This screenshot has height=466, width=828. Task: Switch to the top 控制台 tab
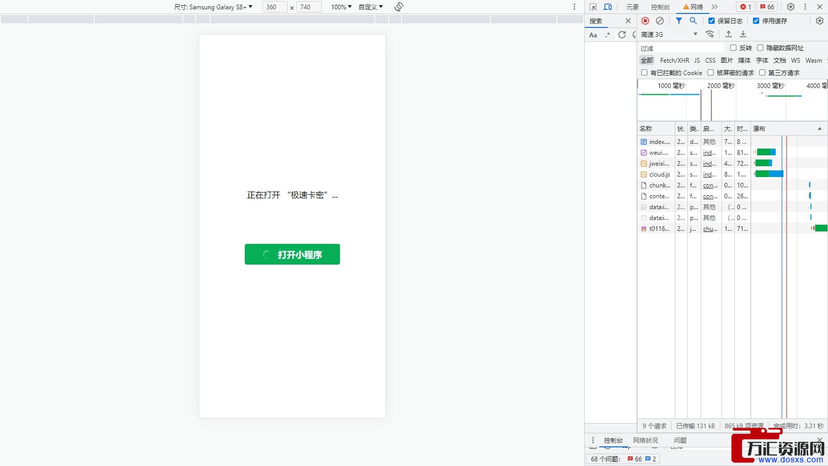tap(660, 7)
